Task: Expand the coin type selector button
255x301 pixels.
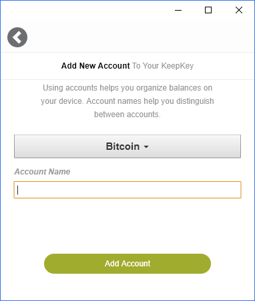Action: point(127,147)
